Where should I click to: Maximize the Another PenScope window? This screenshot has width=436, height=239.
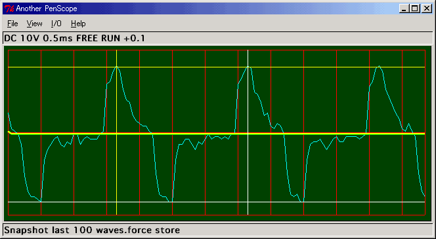tap(414, 9)
